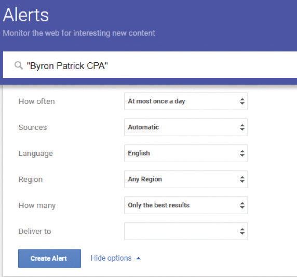Image resolution: width=297 pixels, height=277 pixels.
Task: Click the arrows icon on Language select
Action: click(242, 153)
